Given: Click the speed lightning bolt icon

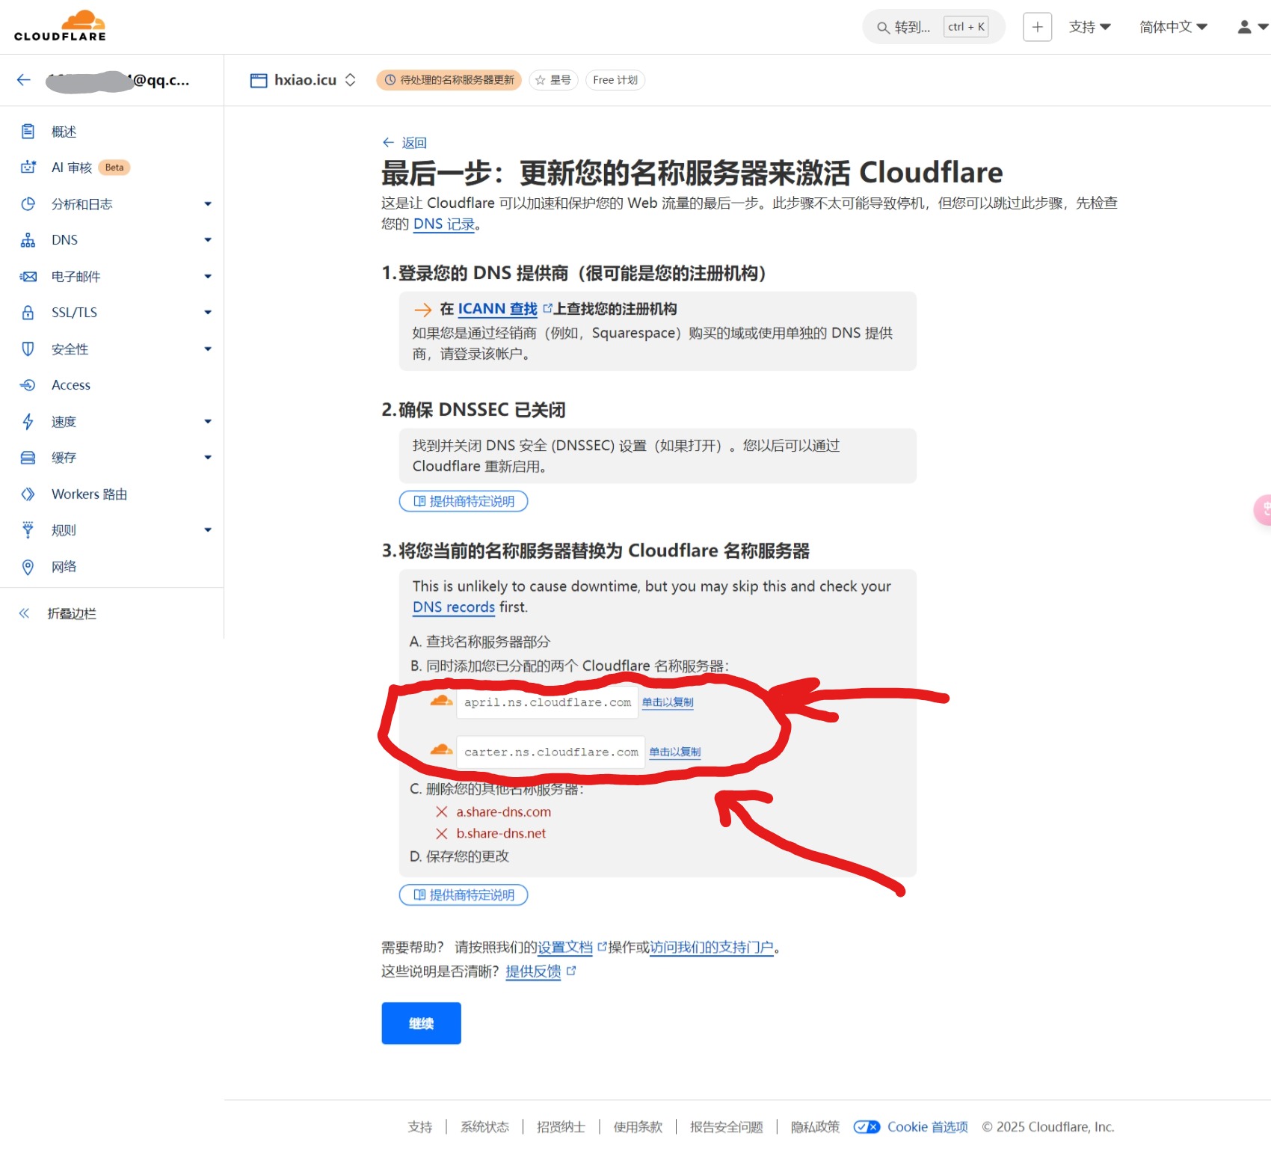Looking at the screenshot, I should [x=28, y=422].
